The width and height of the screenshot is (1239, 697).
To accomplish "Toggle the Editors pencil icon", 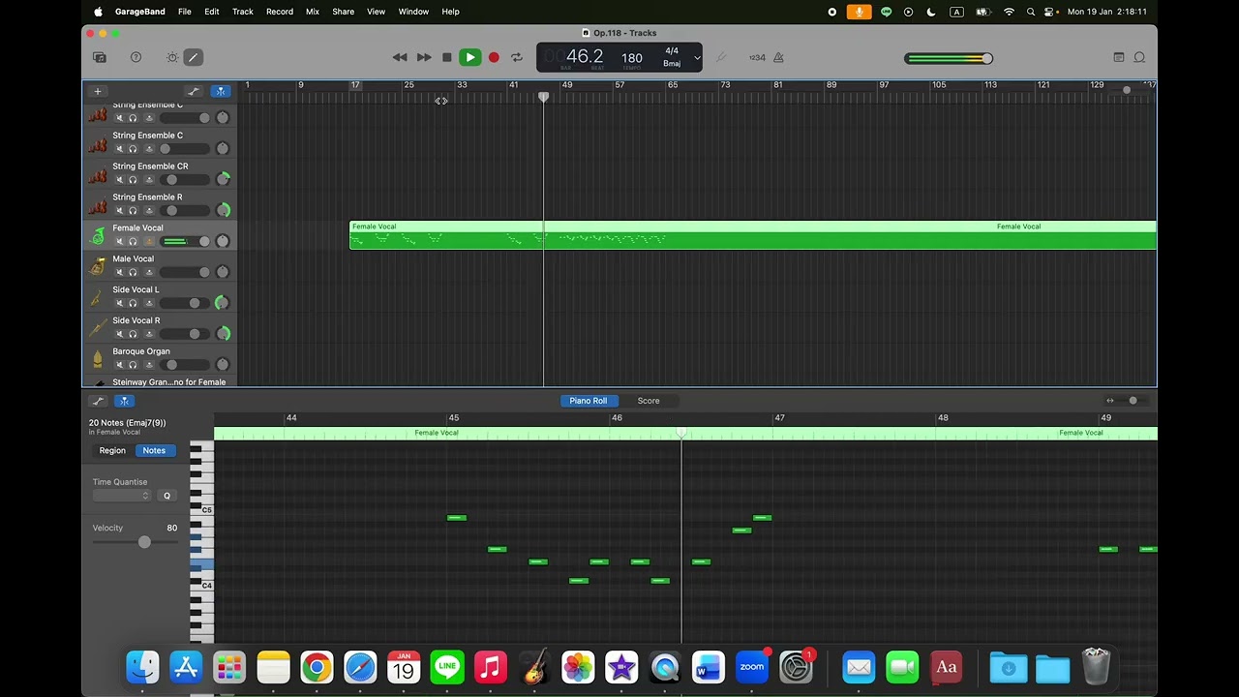I will click(193, 57).
